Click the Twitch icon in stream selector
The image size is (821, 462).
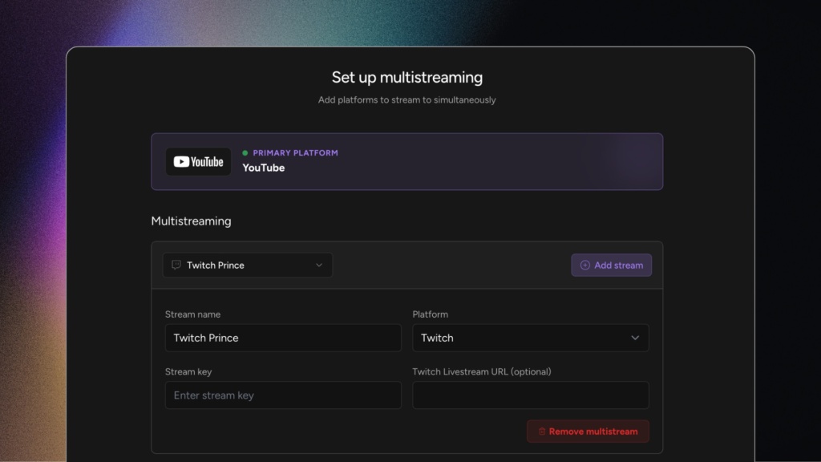click(176, 265)
